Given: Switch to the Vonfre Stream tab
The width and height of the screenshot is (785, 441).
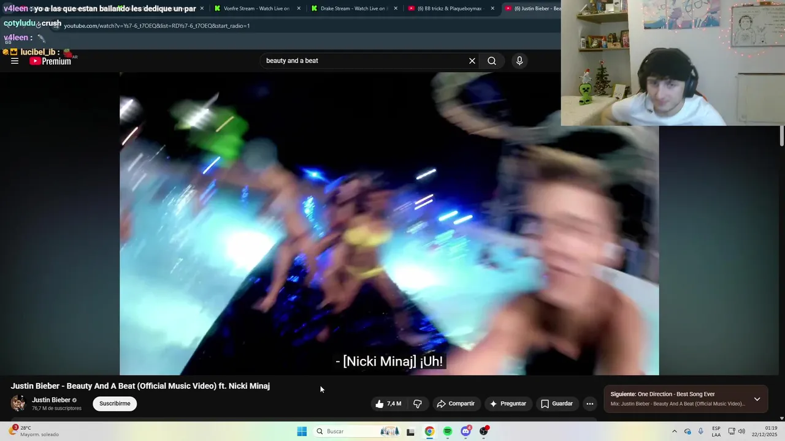Looking at the screenshot, I should pos(256,9).
